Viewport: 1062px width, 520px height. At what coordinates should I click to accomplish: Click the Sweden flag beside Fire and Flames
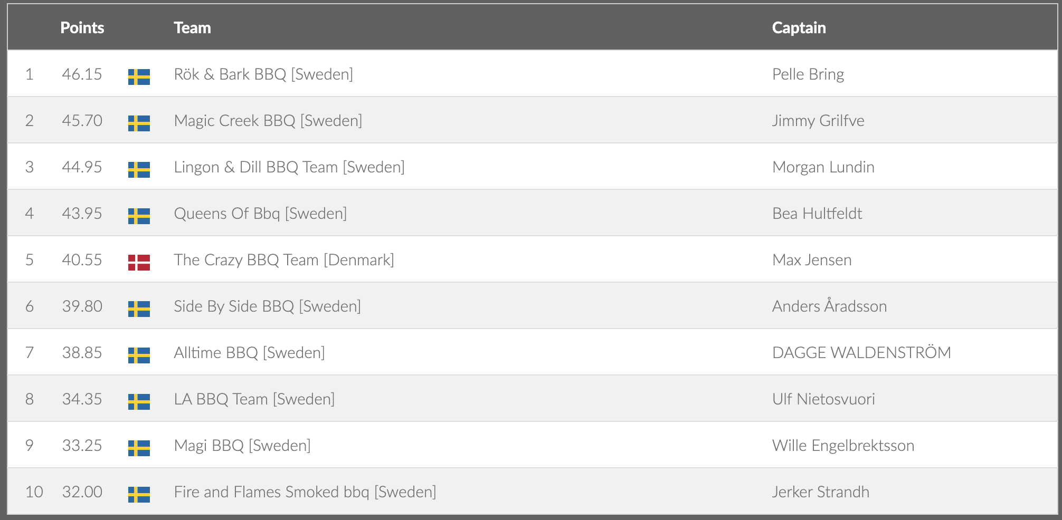(x=139, y=495)
